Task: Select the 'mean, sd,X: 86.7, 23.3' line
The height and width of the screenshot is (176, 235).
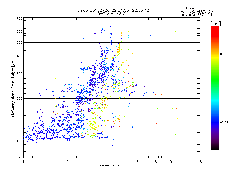Action: point(195,15)
